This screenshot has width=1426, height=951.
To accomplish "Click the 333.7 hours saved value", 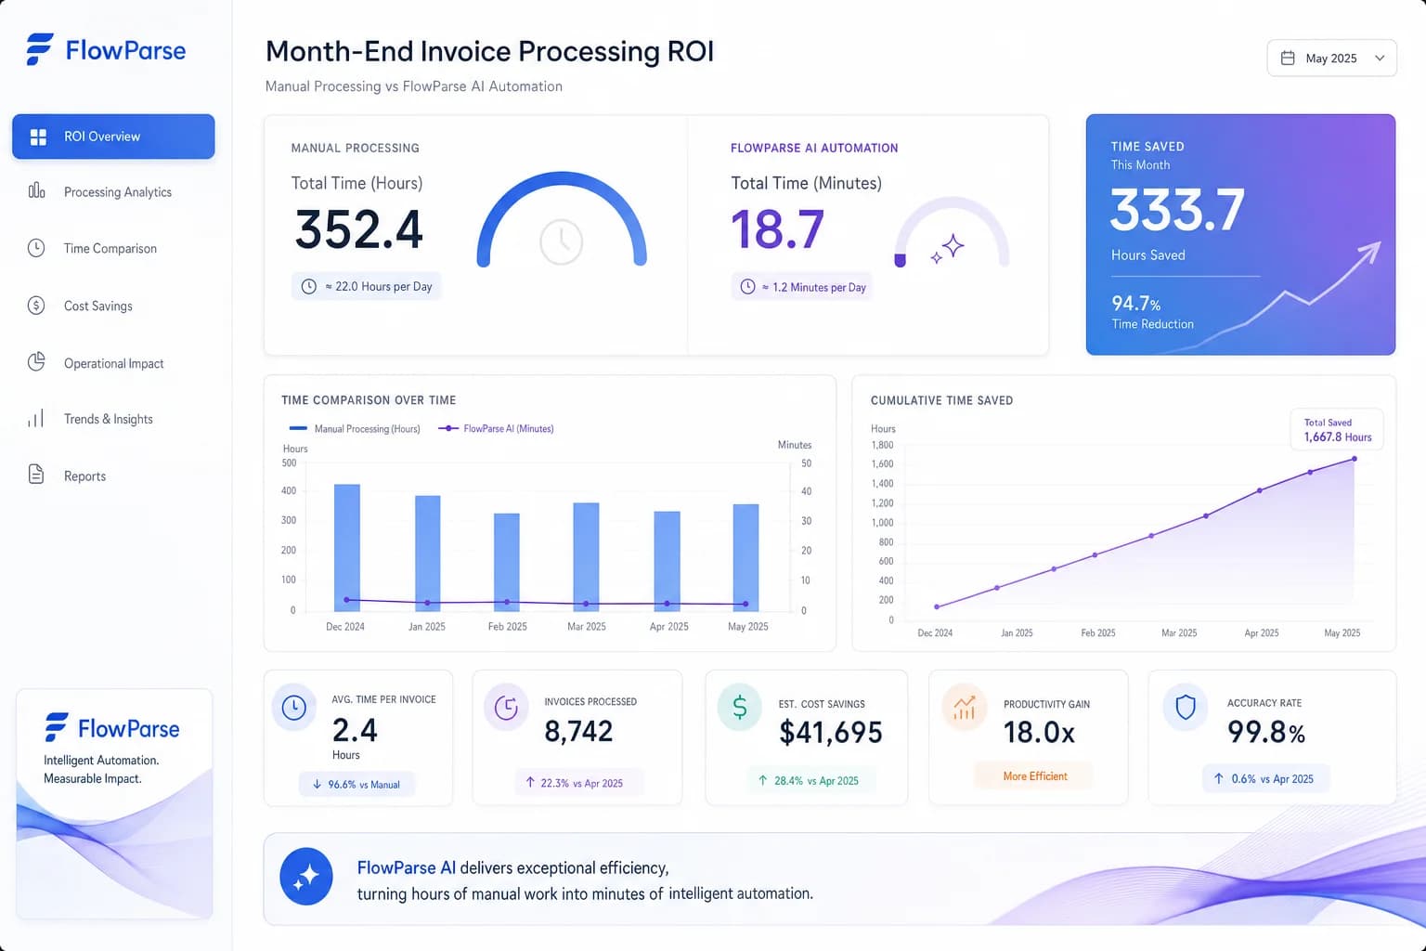I will (1177, 210).
